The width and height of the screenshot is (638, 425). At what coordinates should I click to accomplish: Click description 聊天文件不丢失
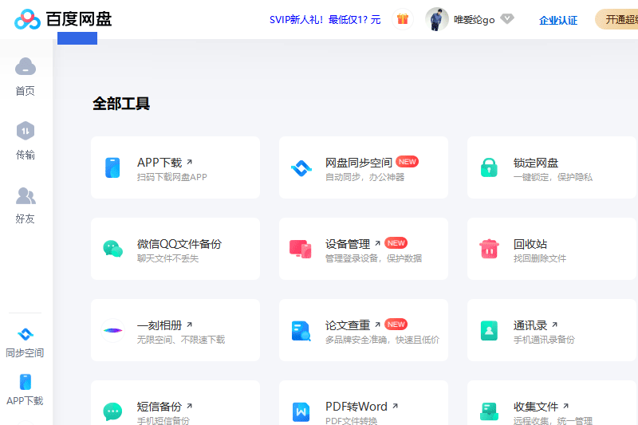coord(167,258)
